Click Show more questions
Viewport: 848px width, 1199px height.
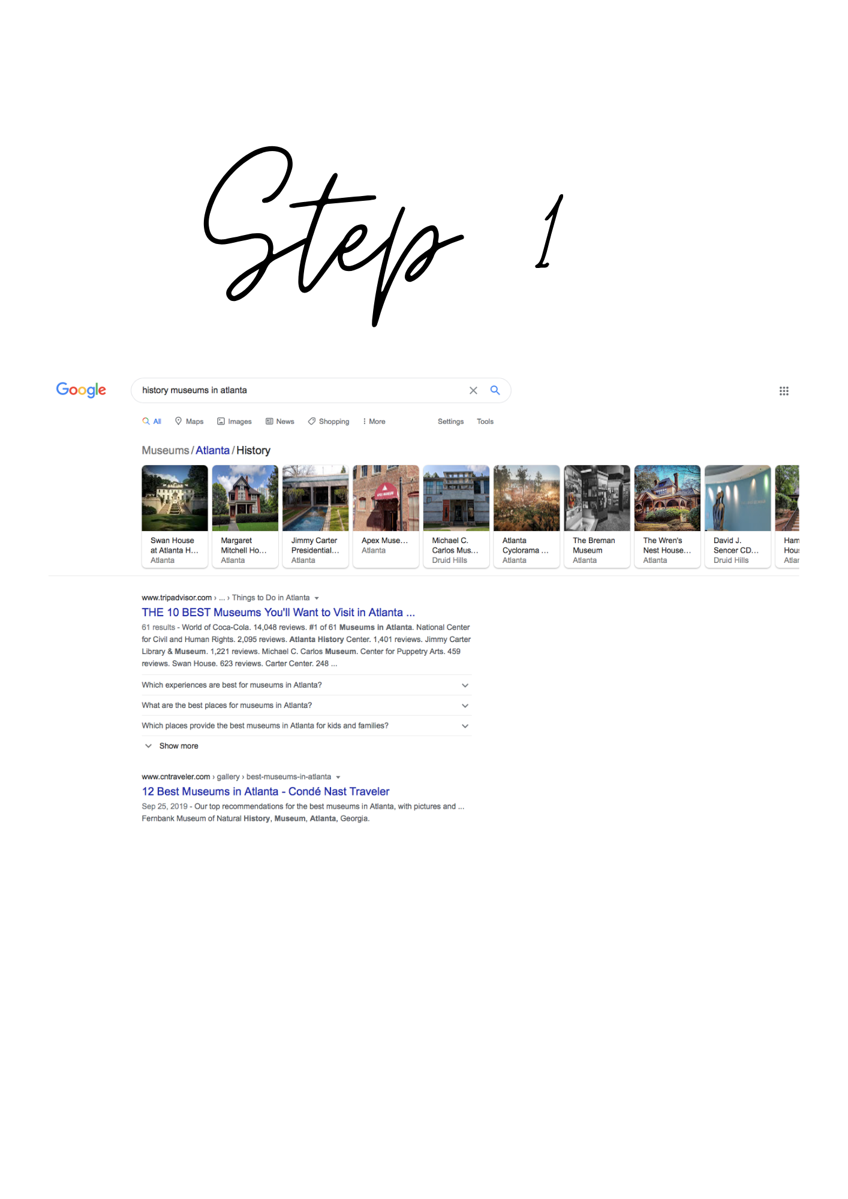click(x=172, y=746)
